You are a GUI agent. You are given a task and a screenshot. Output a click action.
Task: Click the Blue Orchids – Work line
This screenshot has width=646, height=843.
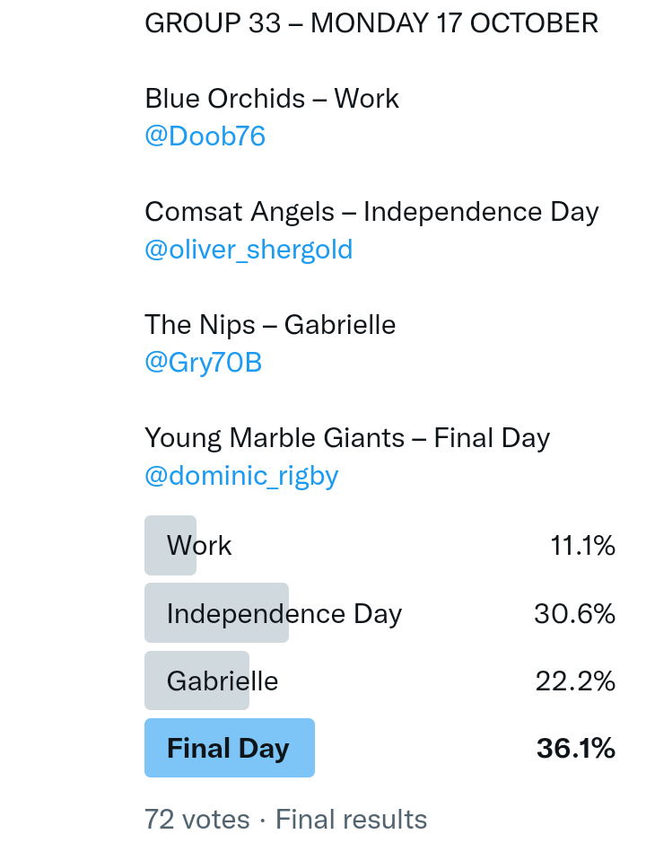coord(272,99)
